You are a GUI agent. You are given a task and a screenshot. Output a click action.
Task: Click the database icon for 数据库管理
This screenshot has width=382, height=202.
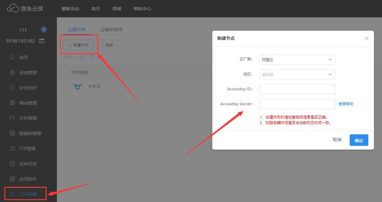13,133
